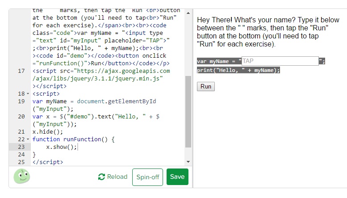Click the "var myName =" code text in preview
This screenshot has height=198, width=347.
219,61
